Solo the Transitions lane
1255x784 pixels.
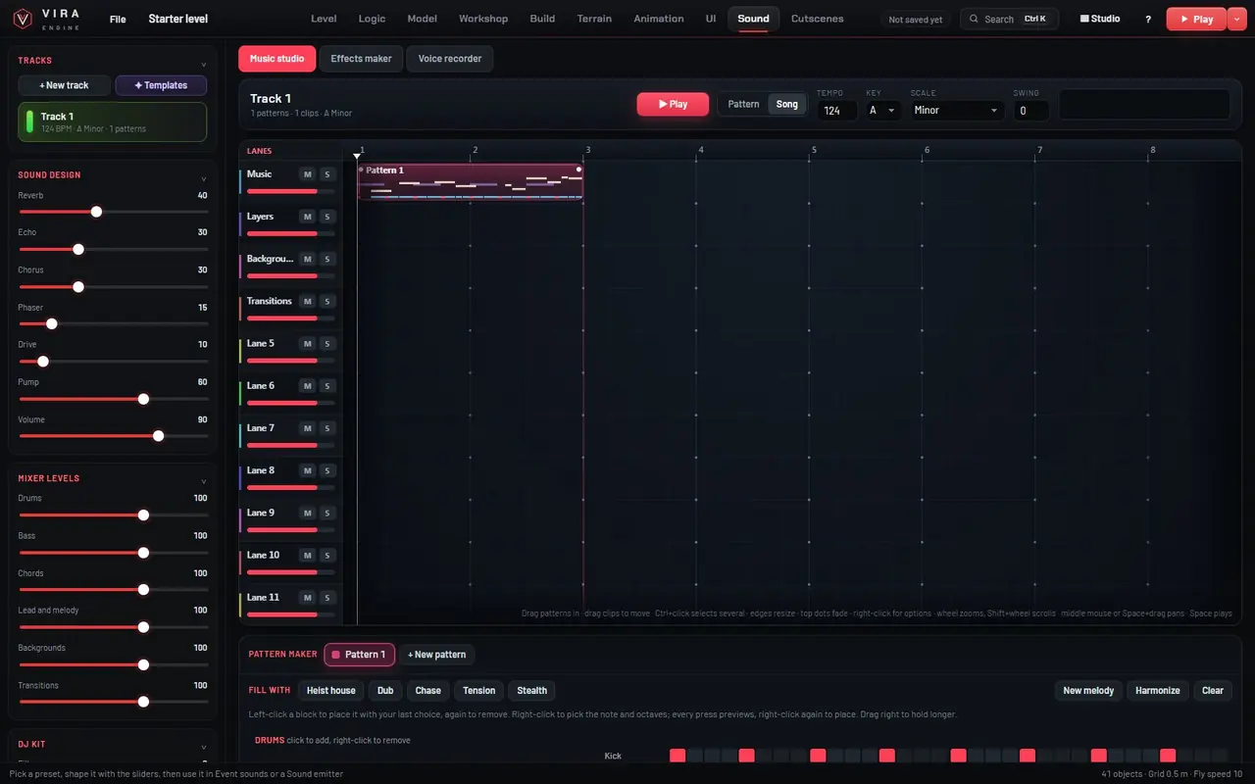coord(327,301)
